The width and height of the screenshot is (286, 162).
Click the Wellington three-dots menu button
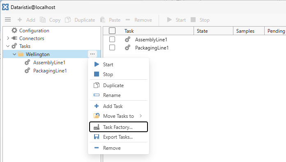[92, 54]
